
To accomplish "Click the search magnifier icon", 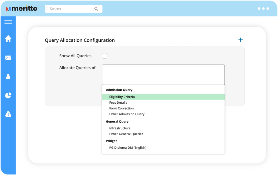I will tap(96, 9).
